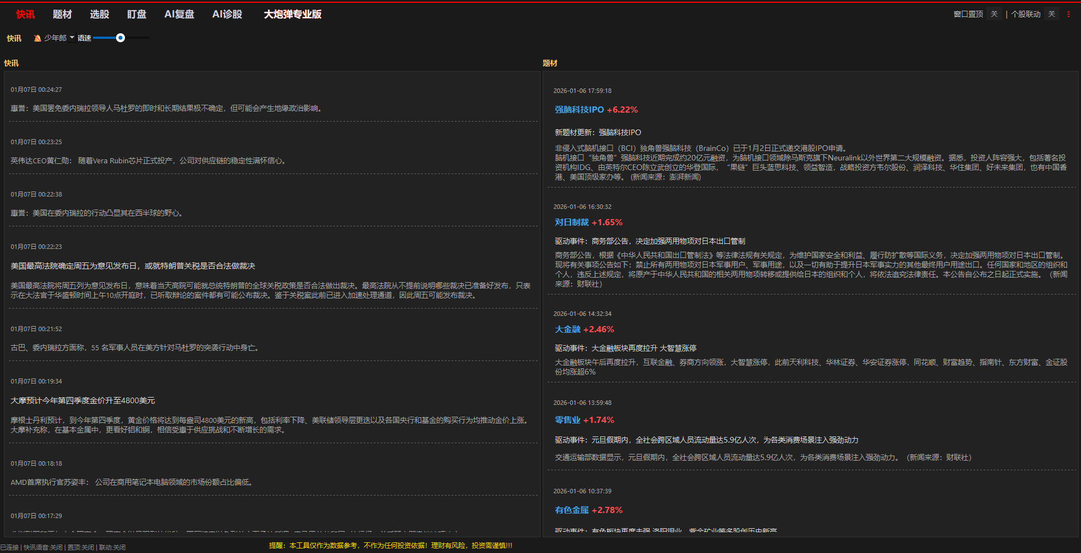Open the red three-dot more menu
Screen dimensions: 1081x553
[1069, 14]
